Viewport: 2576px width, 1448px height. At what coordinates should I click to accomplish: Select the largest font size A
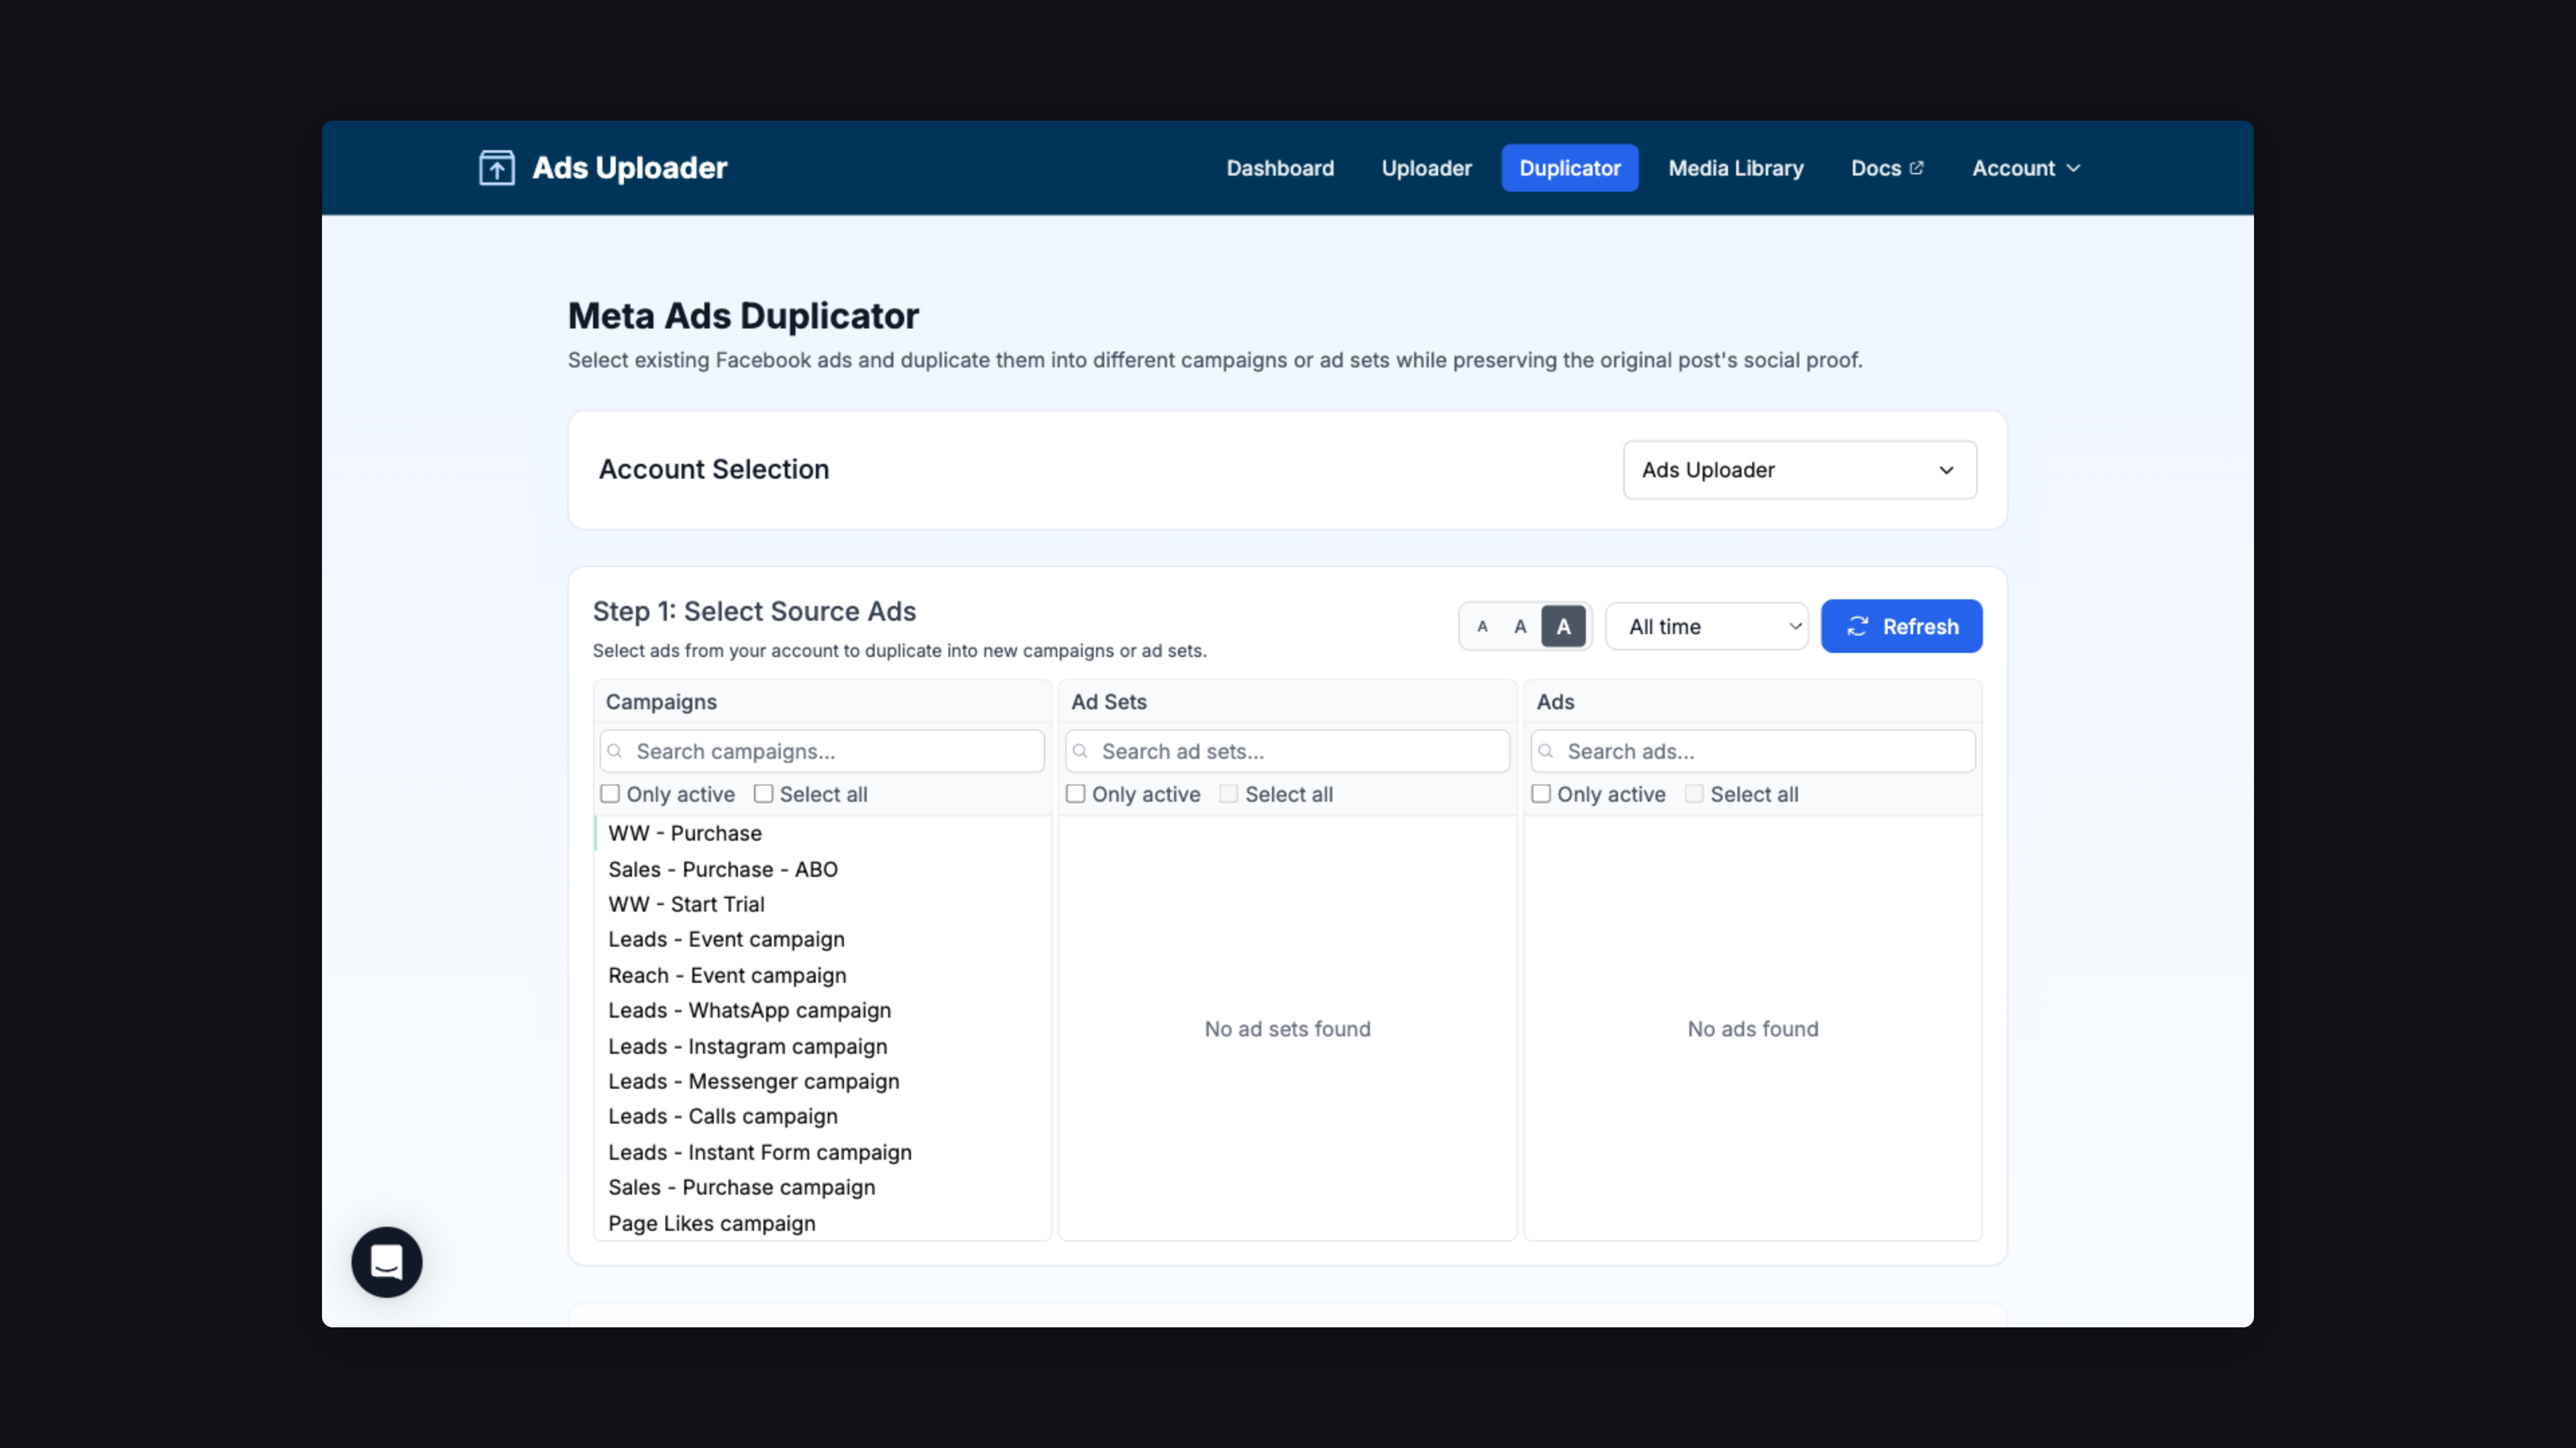coord(1564,627)
